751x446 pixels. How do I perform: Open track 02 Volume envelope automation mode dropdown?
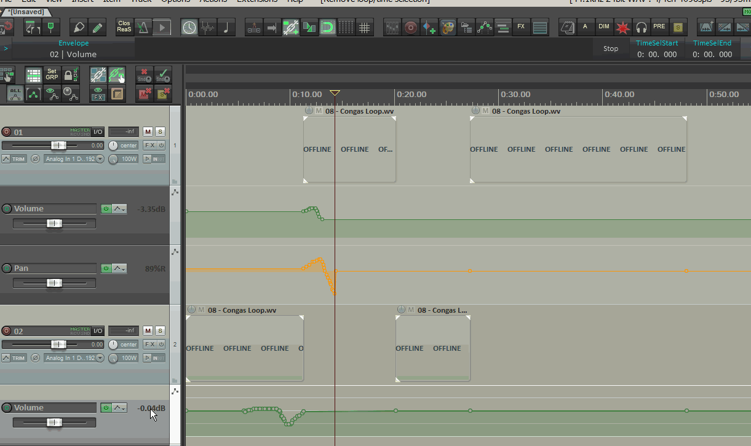click(119, 408)
